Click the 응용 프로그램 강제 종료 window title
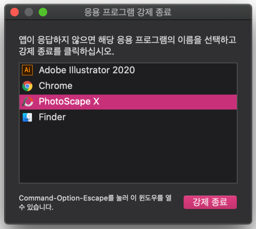Image resolution: width=256 pixels, height=229 pixels. [128, 12]
